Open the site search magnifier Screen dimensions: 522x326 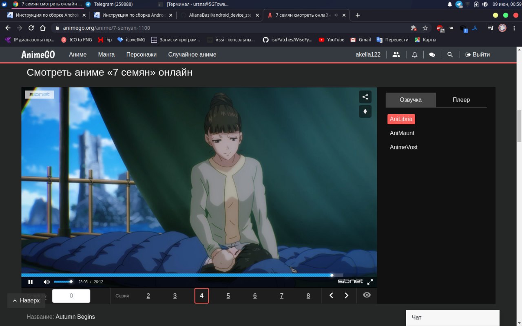coord(450,55)
